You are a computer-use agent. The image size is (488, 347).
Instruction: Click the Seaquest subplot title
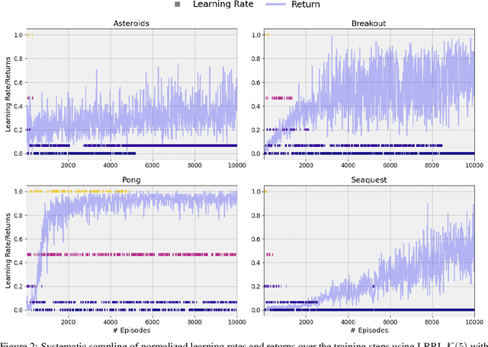tap(369, 180)
